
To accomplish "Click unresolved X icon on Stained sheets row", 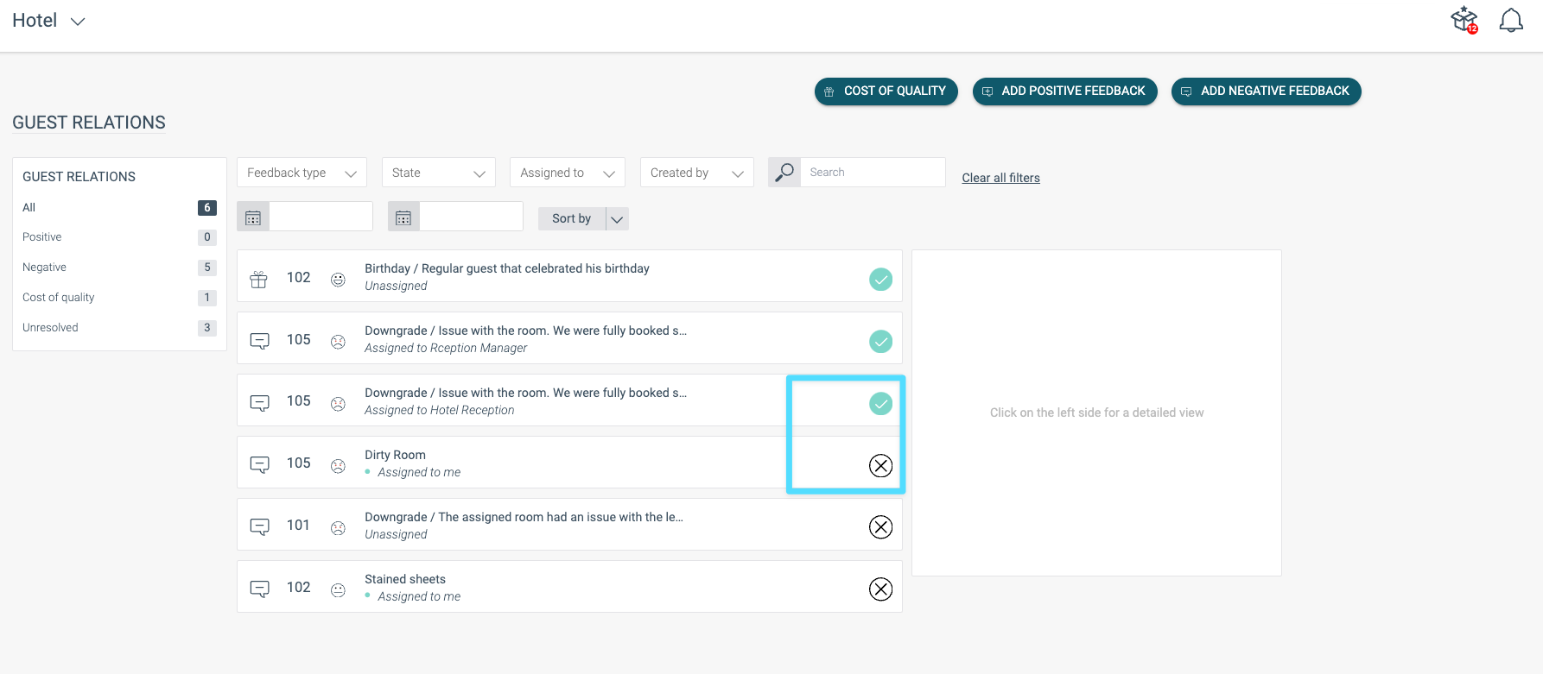I will pos(880,589).
